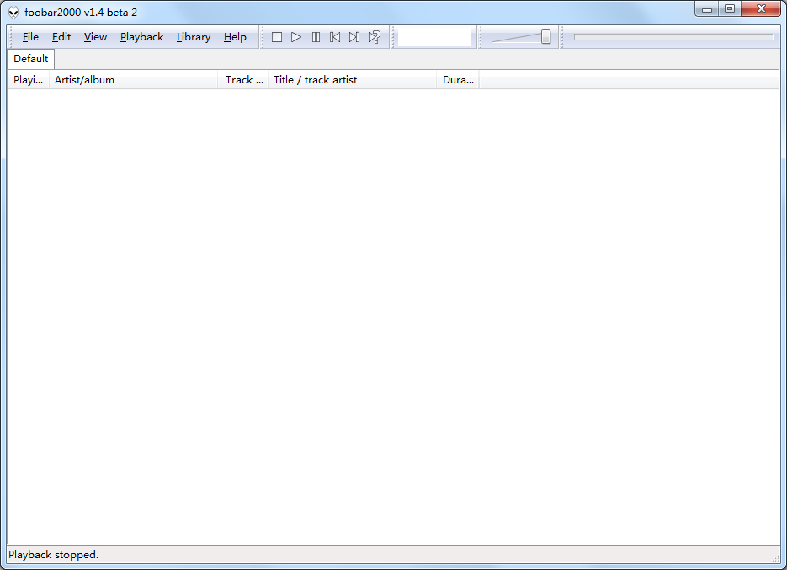787x570 pixels.
Task: Maximize the foobar2000 window
Action: (x=730, y=9)
